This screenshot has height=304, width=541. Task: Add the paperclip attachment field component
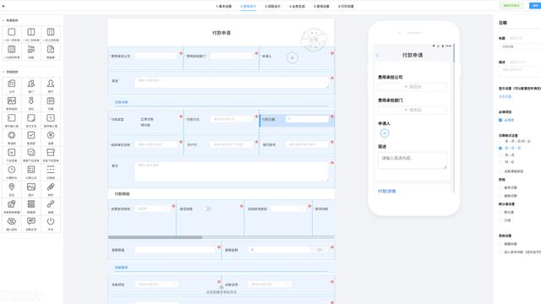pos(51,189)
